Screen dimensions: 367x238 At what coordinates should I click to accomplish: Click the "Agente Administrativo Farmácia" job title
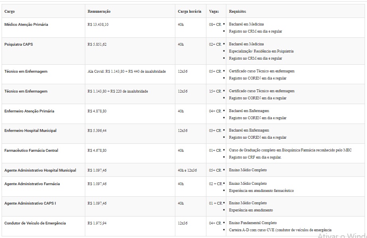[32, 184]
